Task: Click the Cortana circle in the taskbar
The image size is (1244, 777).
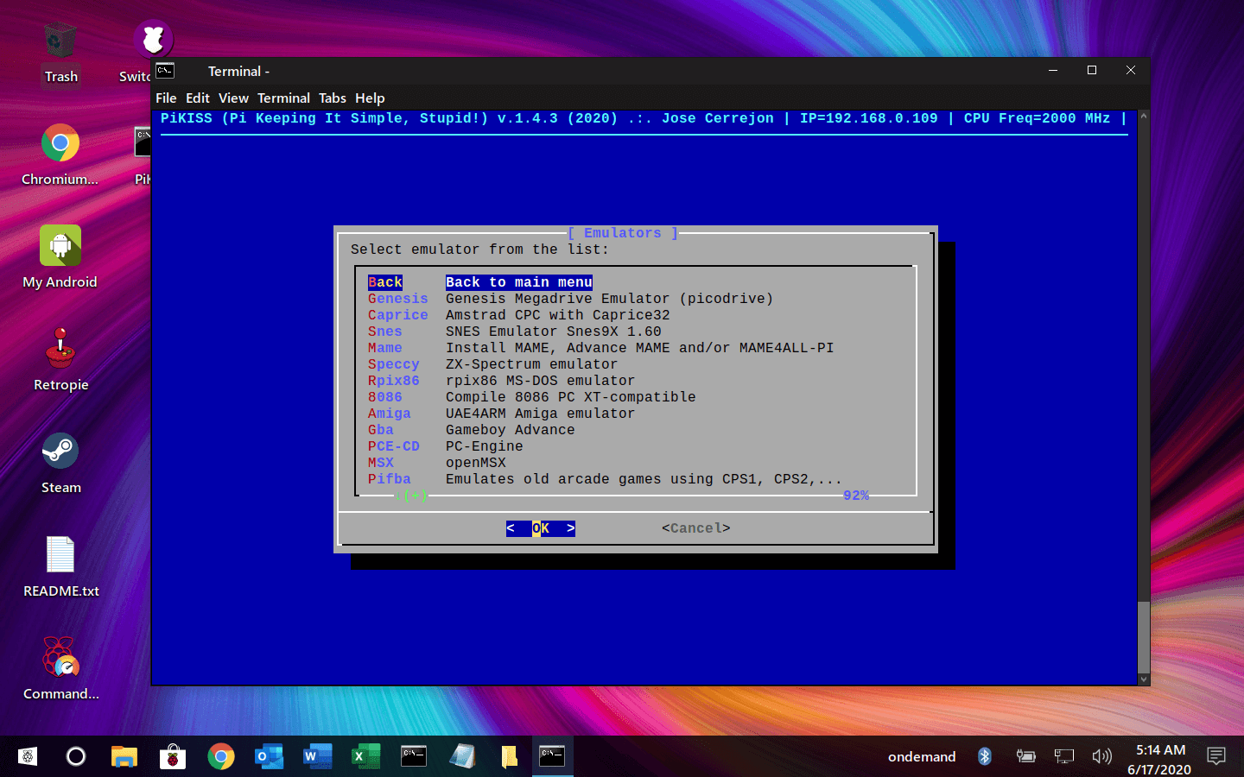Action: (76, 756)
